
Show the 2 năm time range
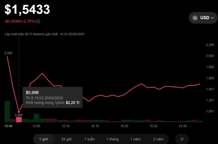coord(158,139)
